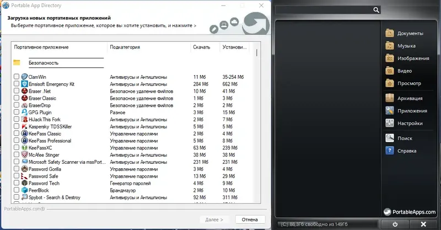Select the HiJackThis Fork checkbox

17,119
